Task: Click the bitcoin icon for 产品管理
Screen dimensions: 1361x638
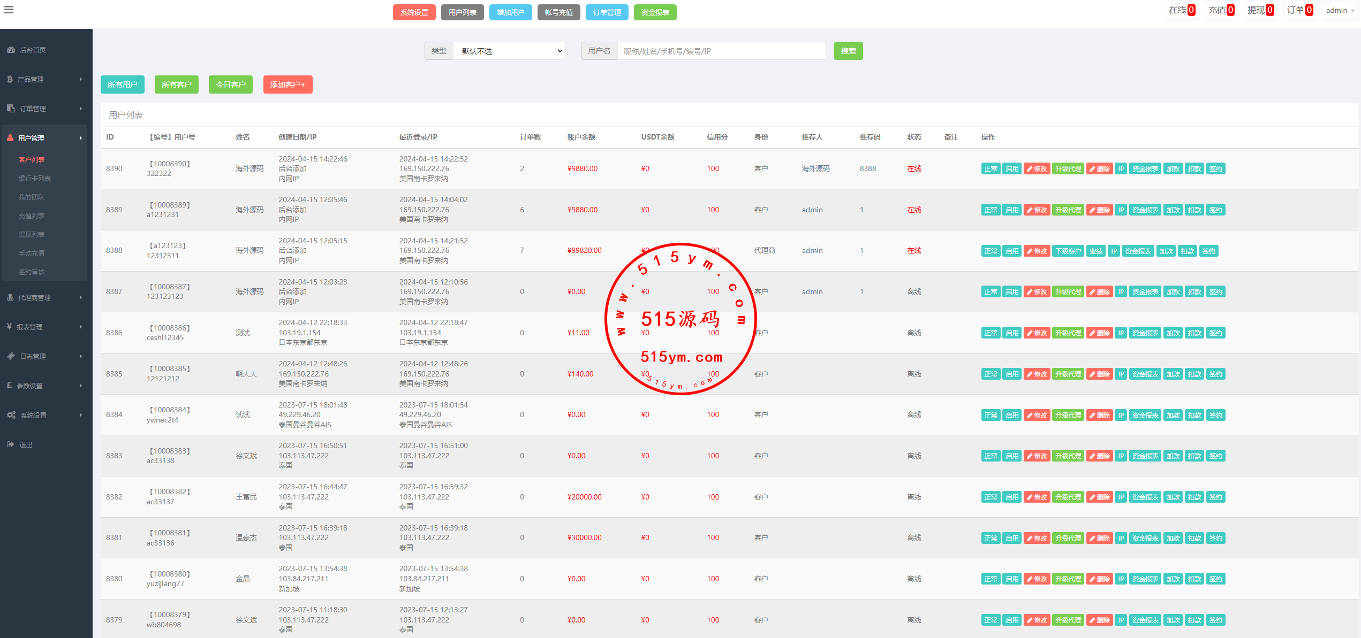Action: click(x=10, y=79)
